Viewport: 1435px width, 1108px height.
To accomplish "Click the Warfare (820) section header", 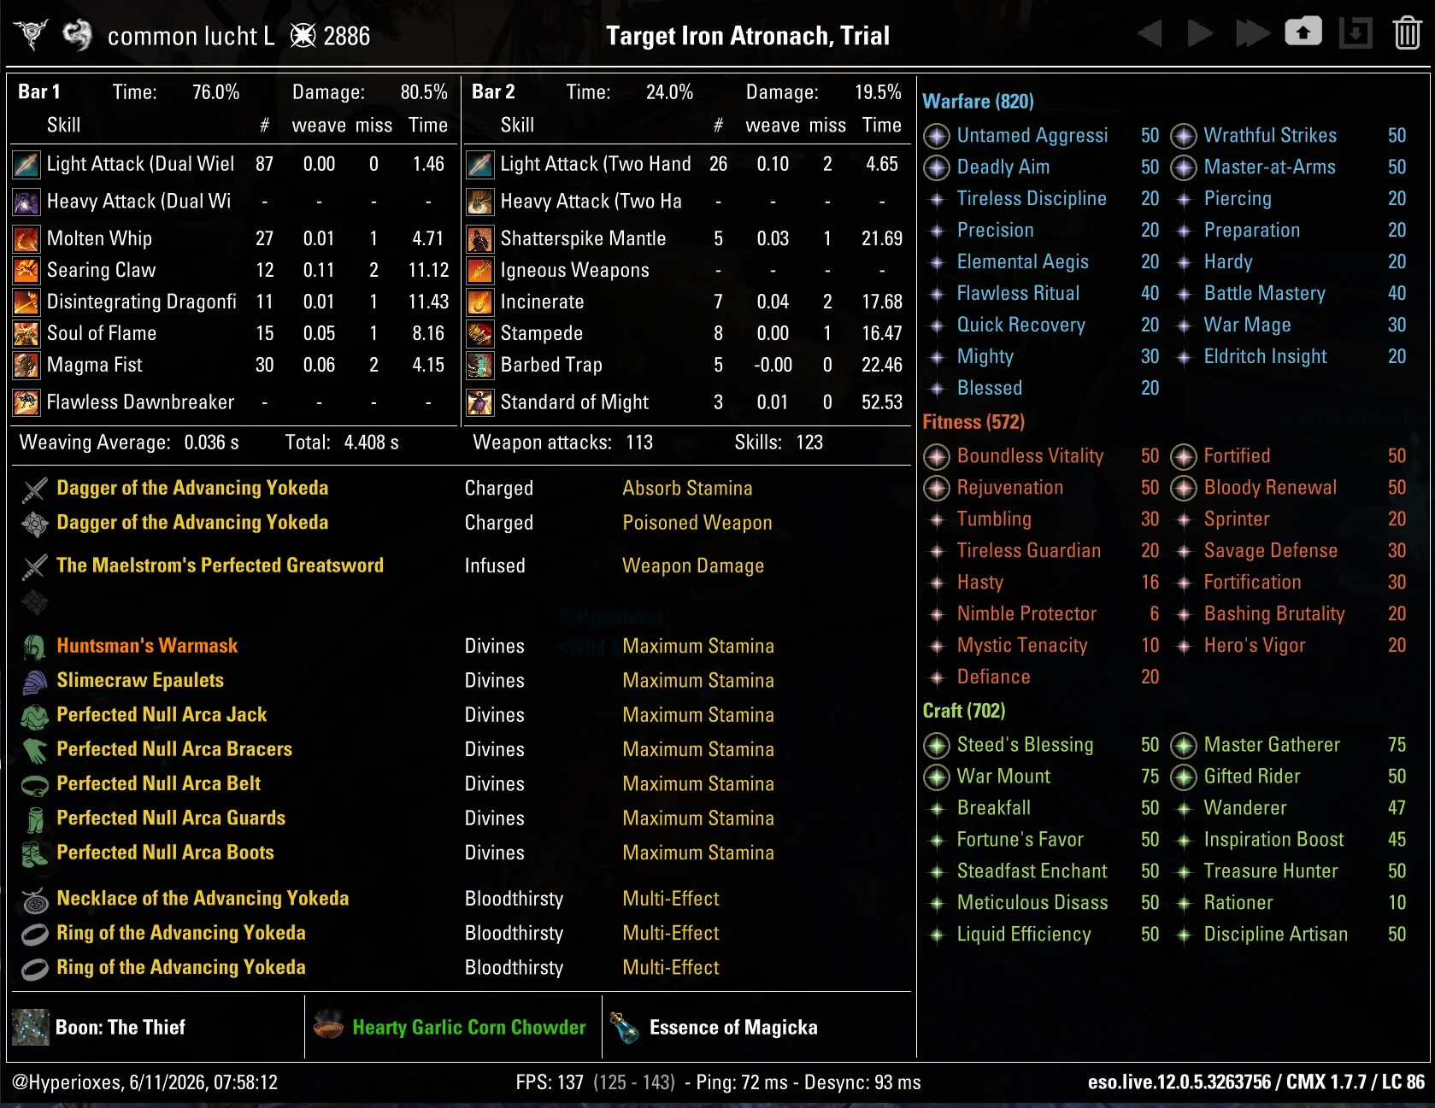I will coord(978,102).
